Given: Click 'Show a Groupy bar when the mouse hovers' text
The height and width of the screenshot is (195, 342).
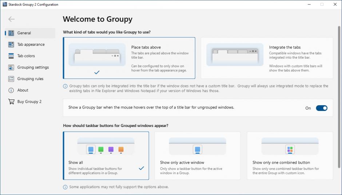Looking at the screenshot, I should click(151, 107).
